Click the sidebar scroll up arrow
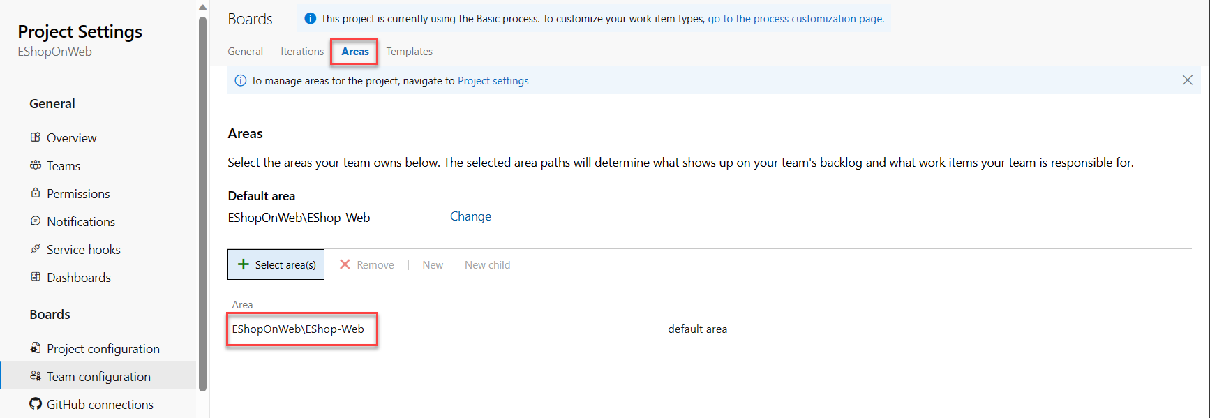The height and width of the screenshot is (418, 1210). [202, 8]
